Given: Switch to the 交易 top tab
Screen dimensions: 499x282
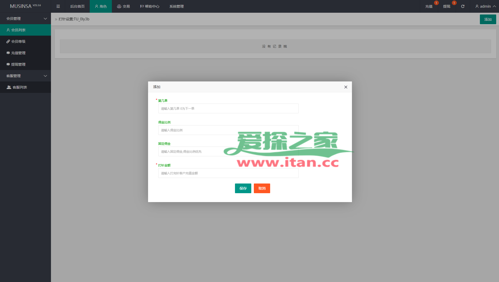Looking at the screenshot, I should click(123, 6).
